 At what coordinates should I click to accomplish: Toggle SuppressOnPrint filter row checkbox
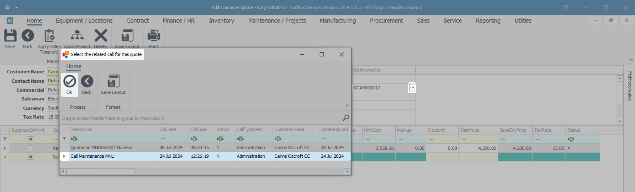30,139
